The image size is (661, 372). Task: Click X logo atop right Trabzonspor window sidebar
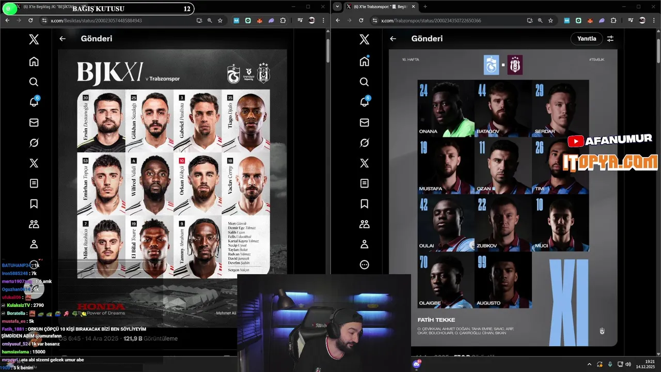[364, 39]
